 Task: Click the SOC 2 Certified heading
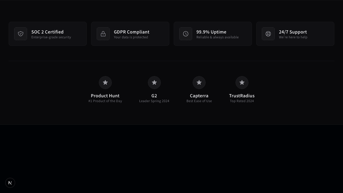(47, 32)
